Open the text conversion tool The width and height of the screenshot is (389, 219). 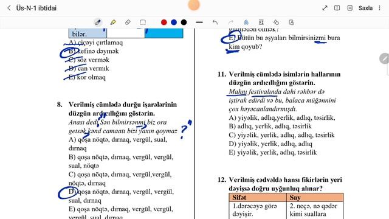tap(261, 23)
